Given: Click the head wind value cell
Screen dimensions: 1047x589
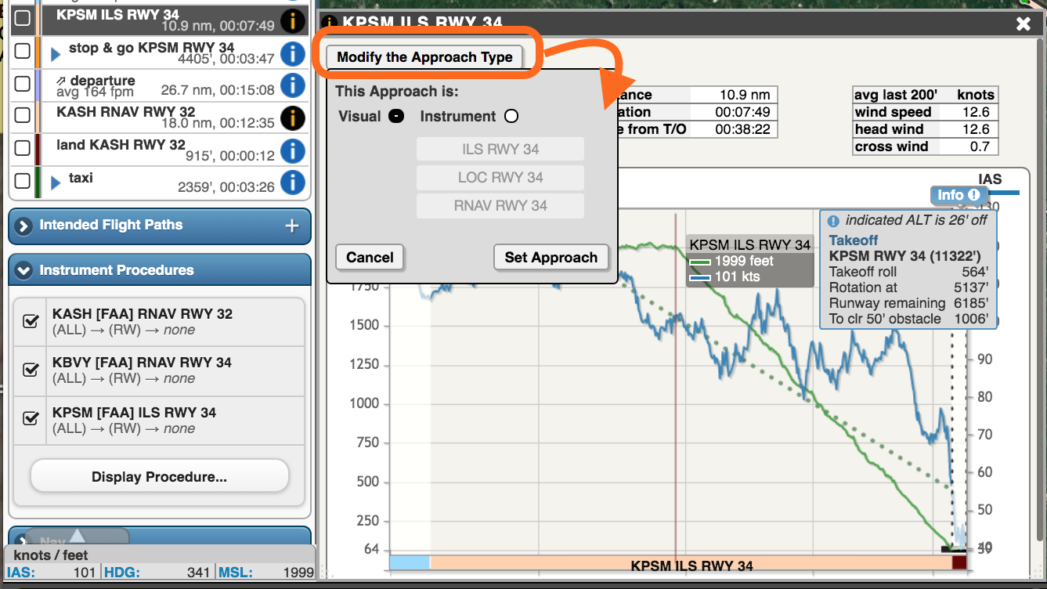Looking at the screenshot, I should (x=968, y=129).
